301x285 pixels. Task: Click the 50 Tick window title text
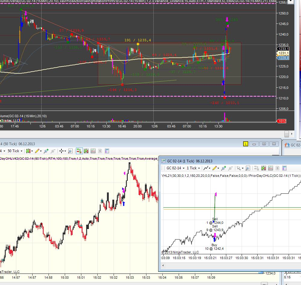click(17, 144)
